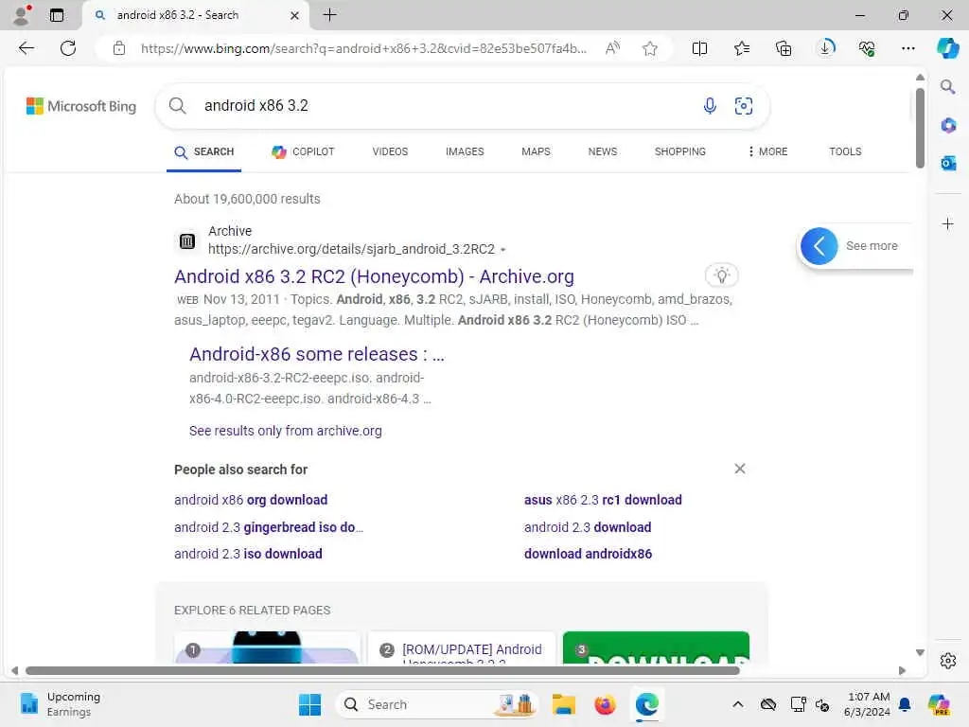Open Android-x86 some releases link
Viewport: 969px width, 727px height.
point(316,354)
